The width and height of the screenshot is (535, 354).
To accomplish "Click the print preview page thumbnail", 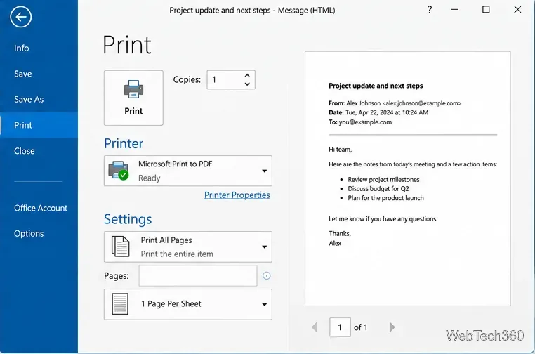I will click(x=408, y=178).
